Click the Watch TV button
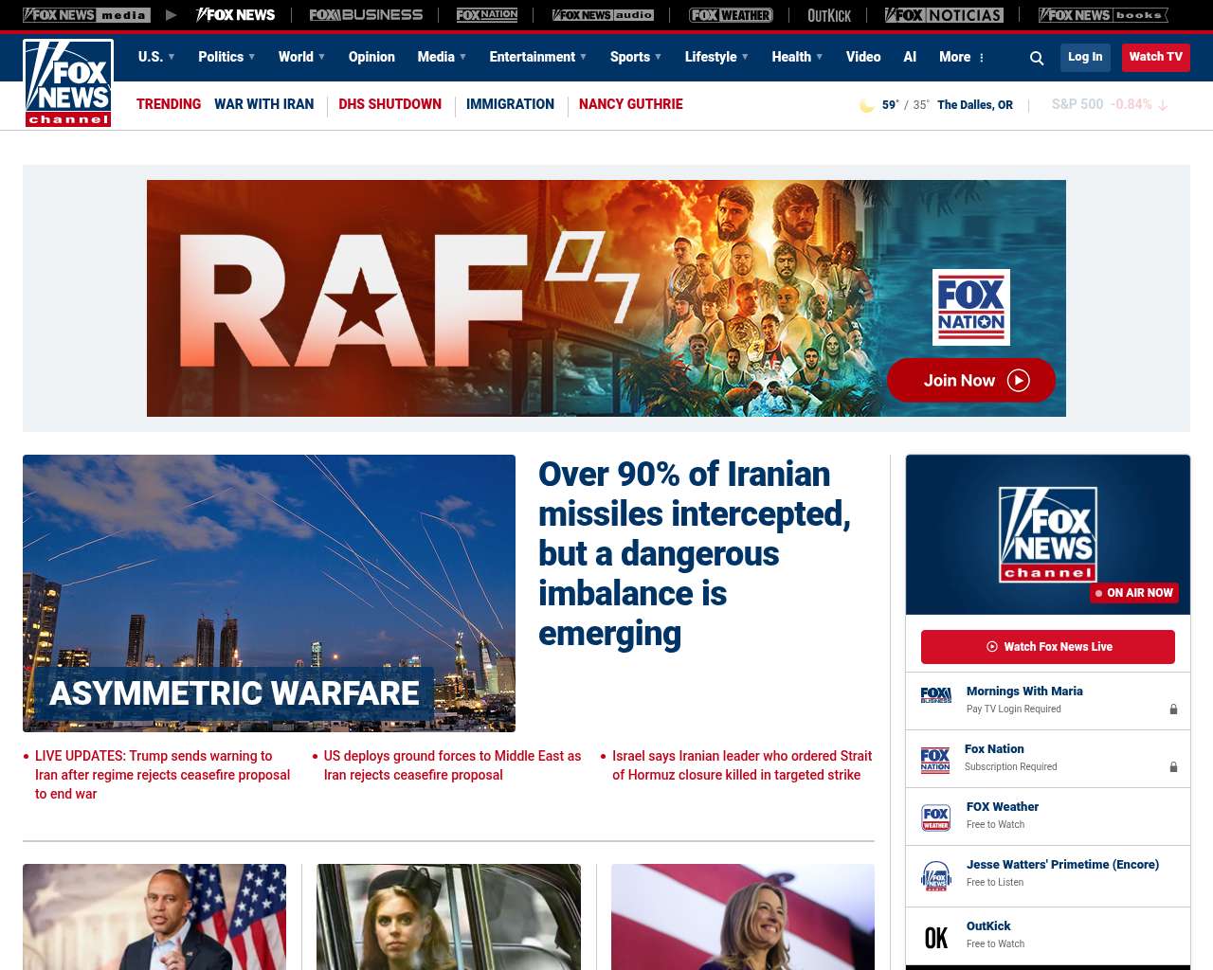Viewport: 1213px width, 970px height. pos(1156,57)
